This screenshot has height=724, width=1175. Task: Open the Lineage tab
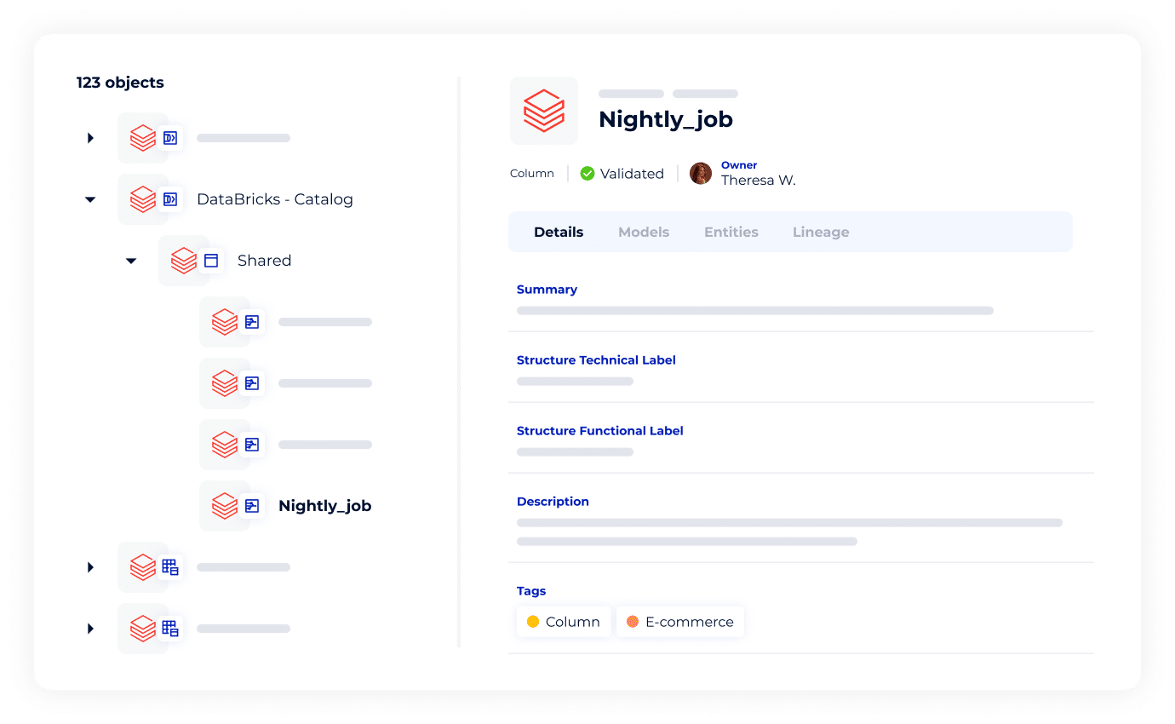[x=821, y=232]
